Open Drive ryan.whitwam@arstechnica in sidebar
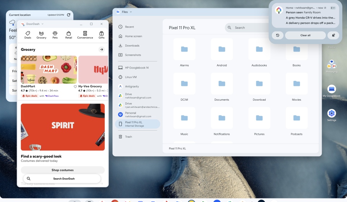Image resolution: width=347 pixels, height=202 pixels. [137, 105]
